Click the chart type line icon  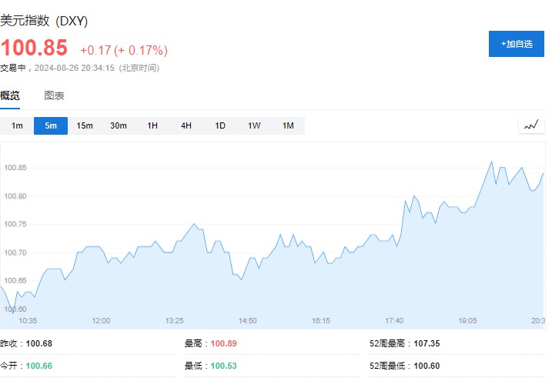tap(531, 125)
